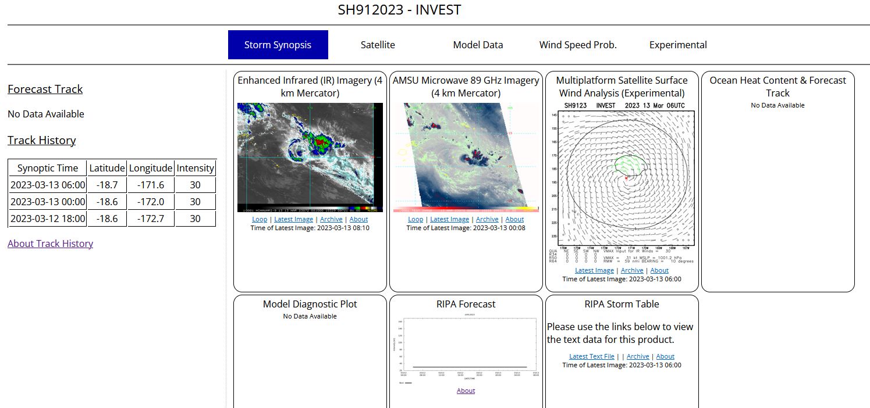This screenshot has height=408, width=870.
Task: Click About under AMSU Microwave imagery
Action: coord(514,219)
